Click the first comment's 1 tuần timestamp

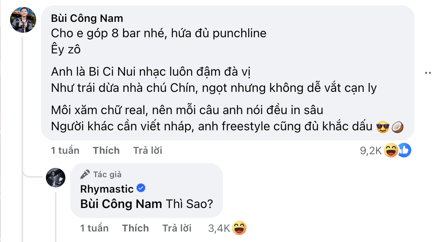65,151
